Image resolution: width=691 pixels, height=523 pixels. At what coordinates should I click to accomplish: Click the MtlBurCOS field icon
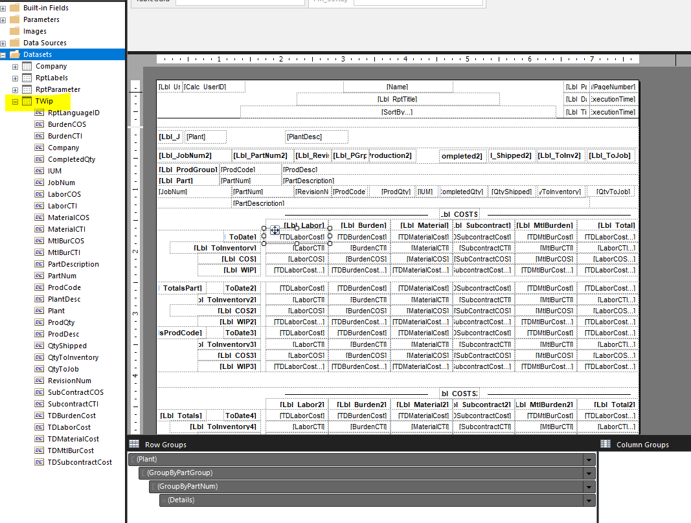[x=40, y=241]
